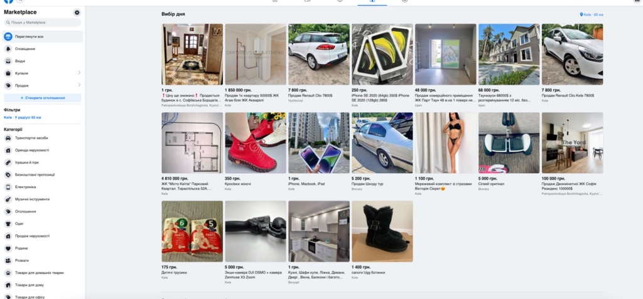Open Marketplace settings gear icon
643x299 pixels.
tap(77, 13)
